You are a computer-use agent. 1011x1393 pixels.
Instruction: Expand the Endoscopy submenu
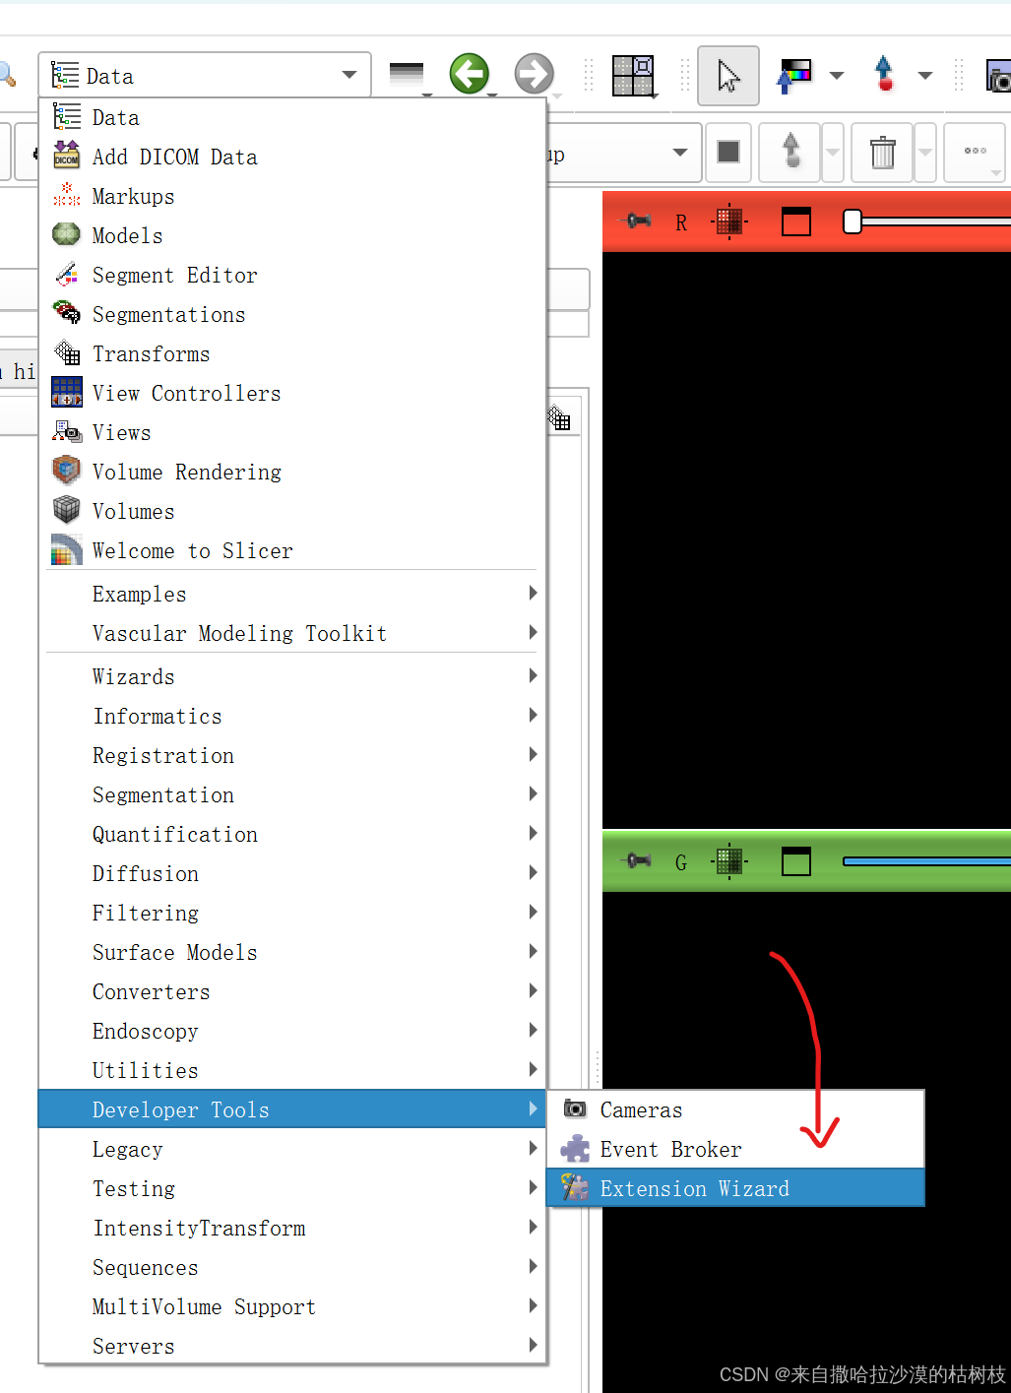tap(292, 1031)
